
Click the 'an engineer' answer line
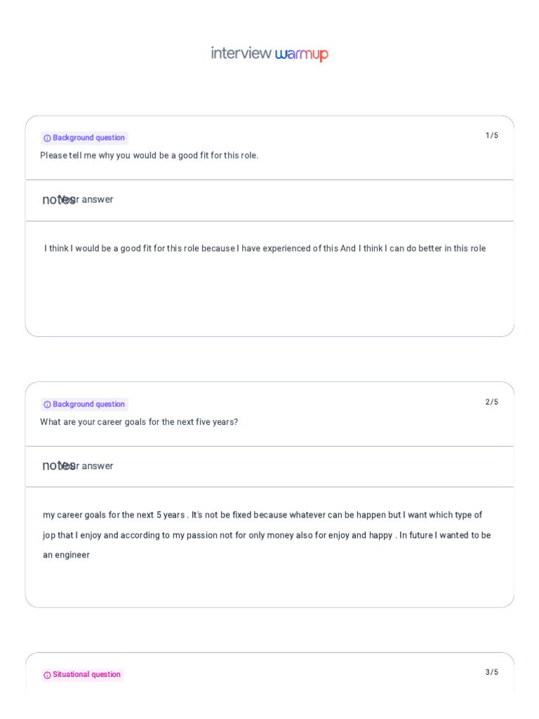coord(67,555)
